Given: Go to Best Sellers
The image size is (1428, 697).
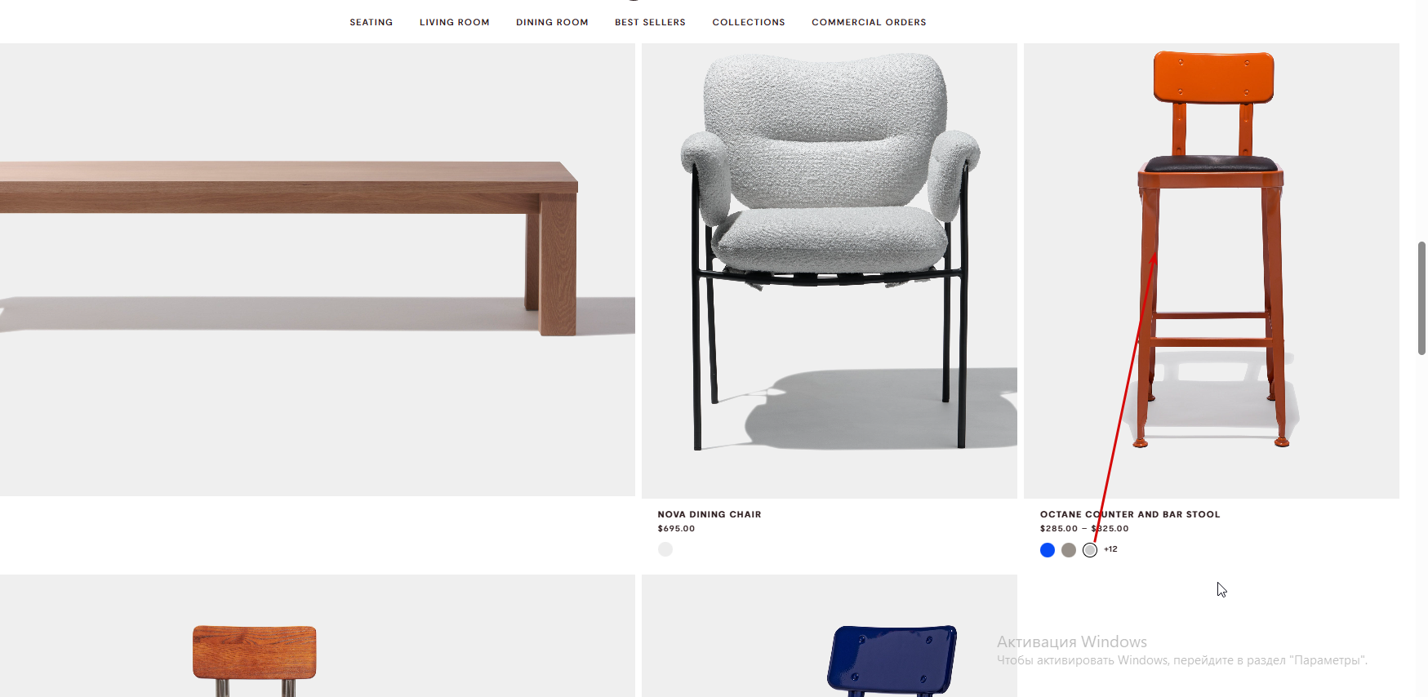Looking at the screenshot, I should click(x=650, y=22).
